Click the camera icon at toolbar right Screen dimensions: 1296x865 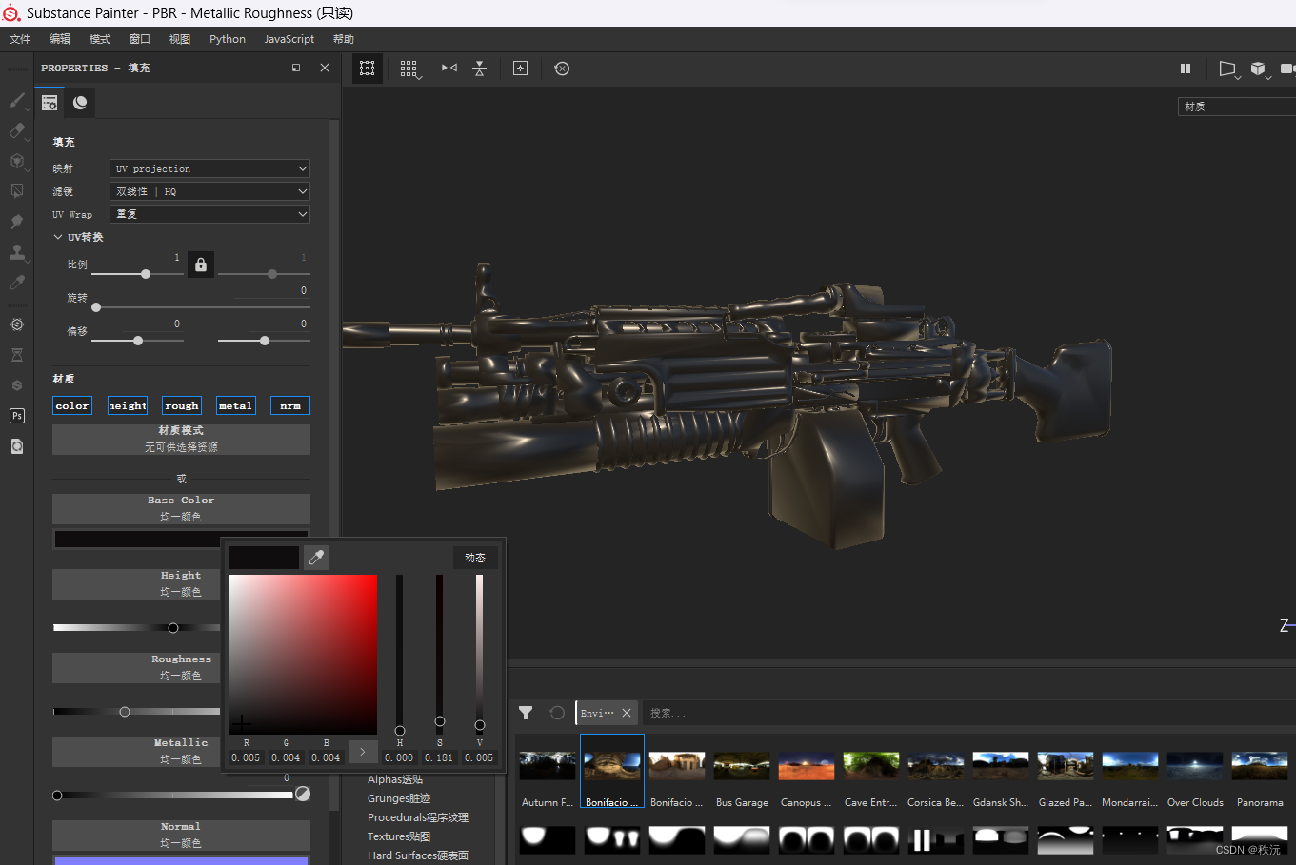click(1287, 69)
